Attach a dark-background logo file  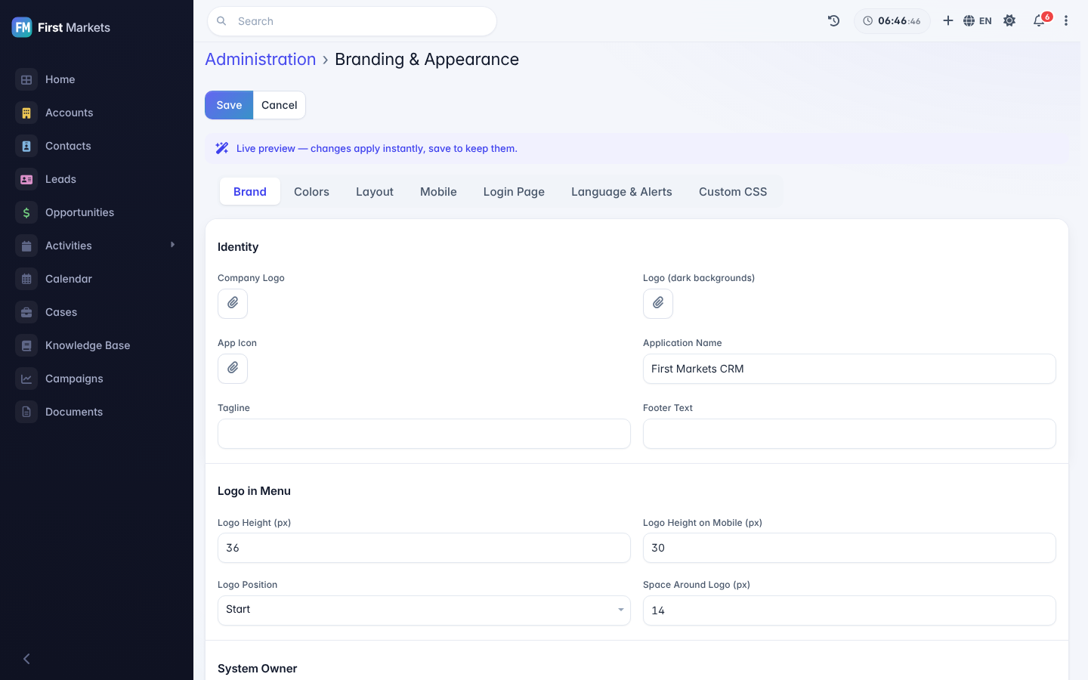(x=658, y=304)
